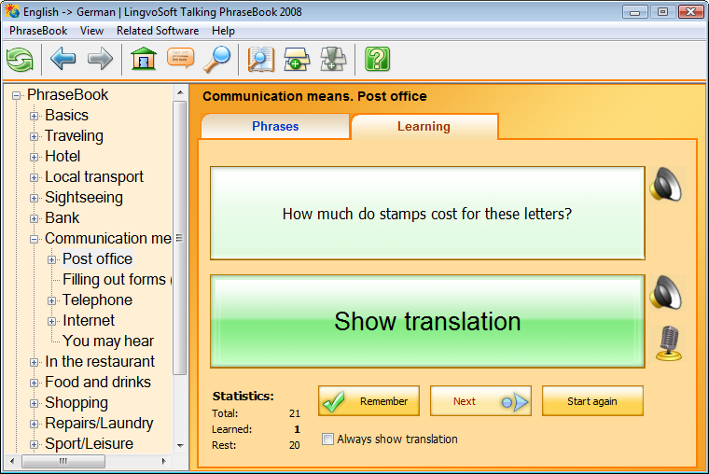This screenshot has width=709, height=474.
Task: Open search with the magnifying glass icon
Action: [216, 59]
